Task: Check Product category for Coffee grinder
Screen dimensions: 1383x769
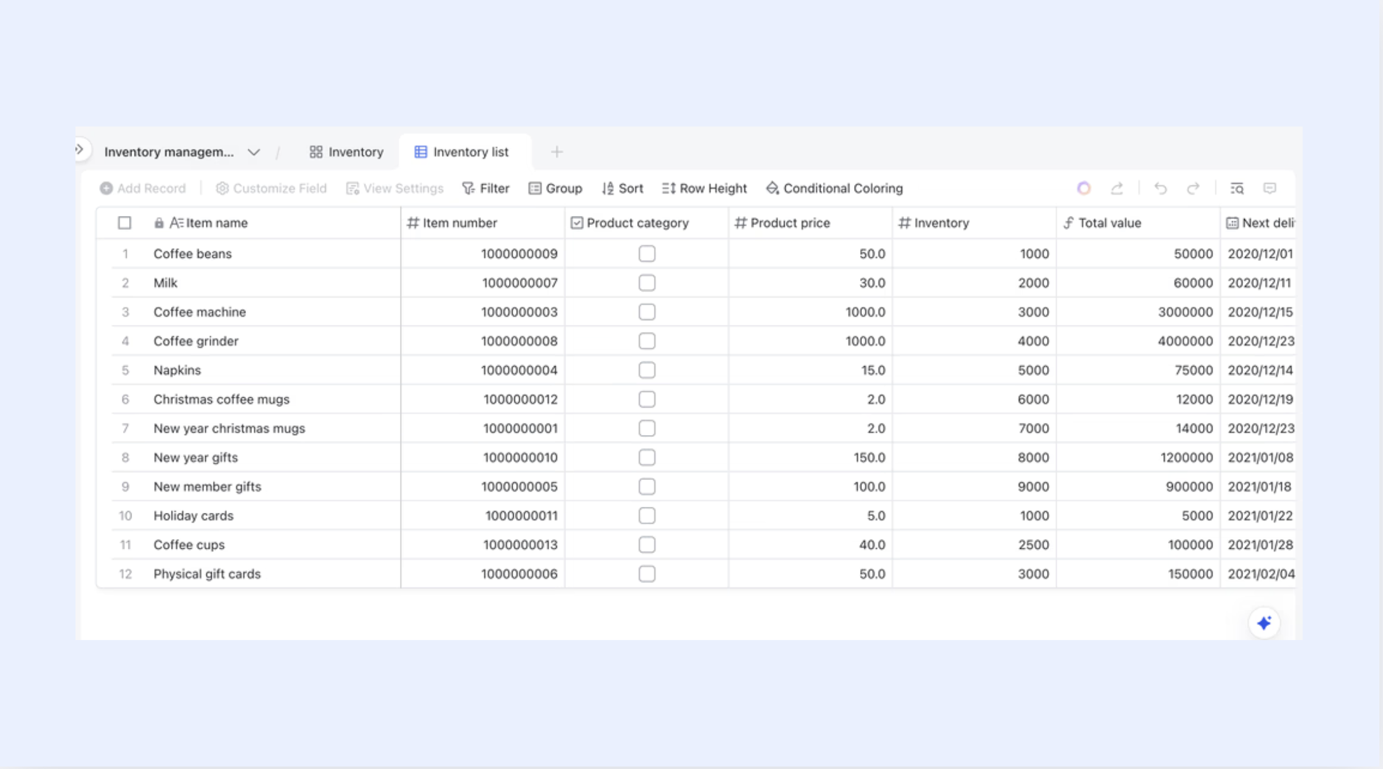Action: coord(647,341)
